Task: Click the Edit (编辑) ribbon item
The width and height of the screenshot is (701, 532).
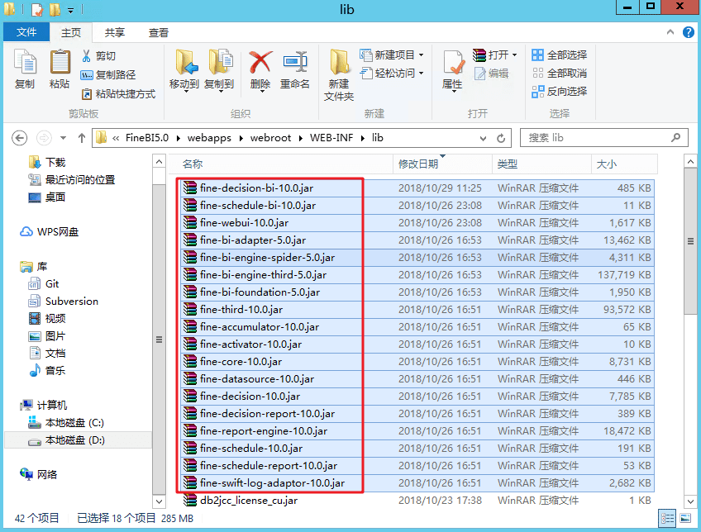Action: click(491, 74)
